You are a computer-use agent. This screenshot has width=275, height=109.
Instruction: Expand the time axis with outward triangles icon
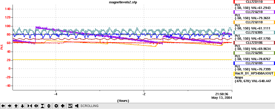tap(36, 106)
